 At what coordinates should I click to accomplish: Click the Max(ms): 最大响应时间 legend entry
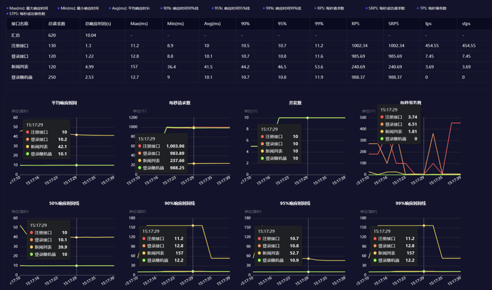click(x=27, y=8)
